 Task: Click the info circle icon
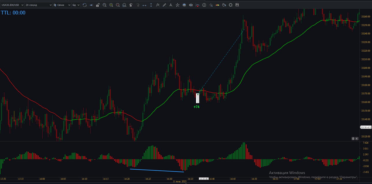(x=204, y=5)
